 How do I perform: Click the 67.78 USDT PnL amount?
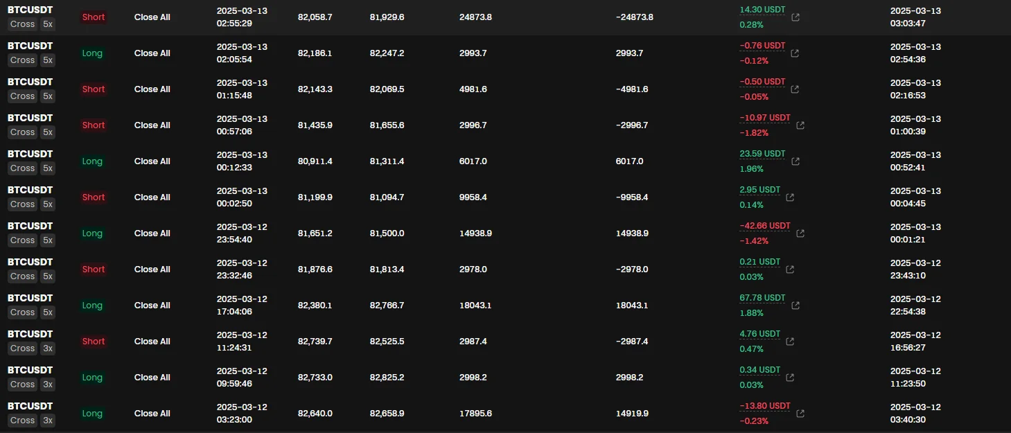point(762,299)
